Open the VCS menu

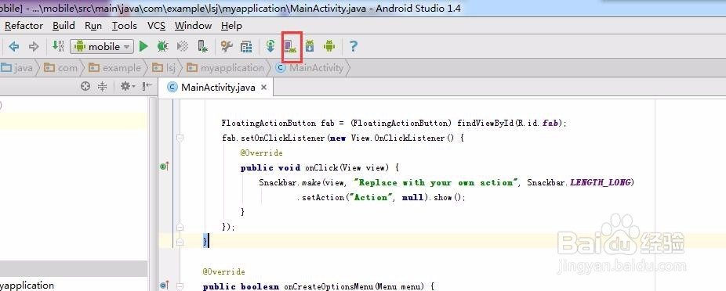(156, 26)
